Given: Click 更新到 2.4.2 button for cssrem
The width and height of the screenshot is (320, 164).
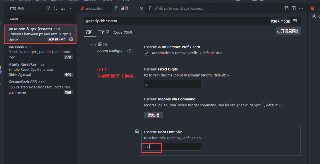Looking at the screenshot, I should [56, 39].
